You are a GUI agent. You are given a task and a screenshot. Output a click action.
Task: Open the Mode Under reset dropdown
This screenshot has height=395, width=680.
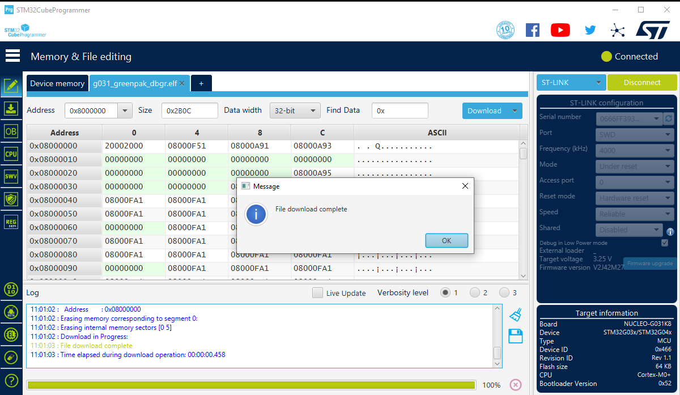(x=635, y=167)
